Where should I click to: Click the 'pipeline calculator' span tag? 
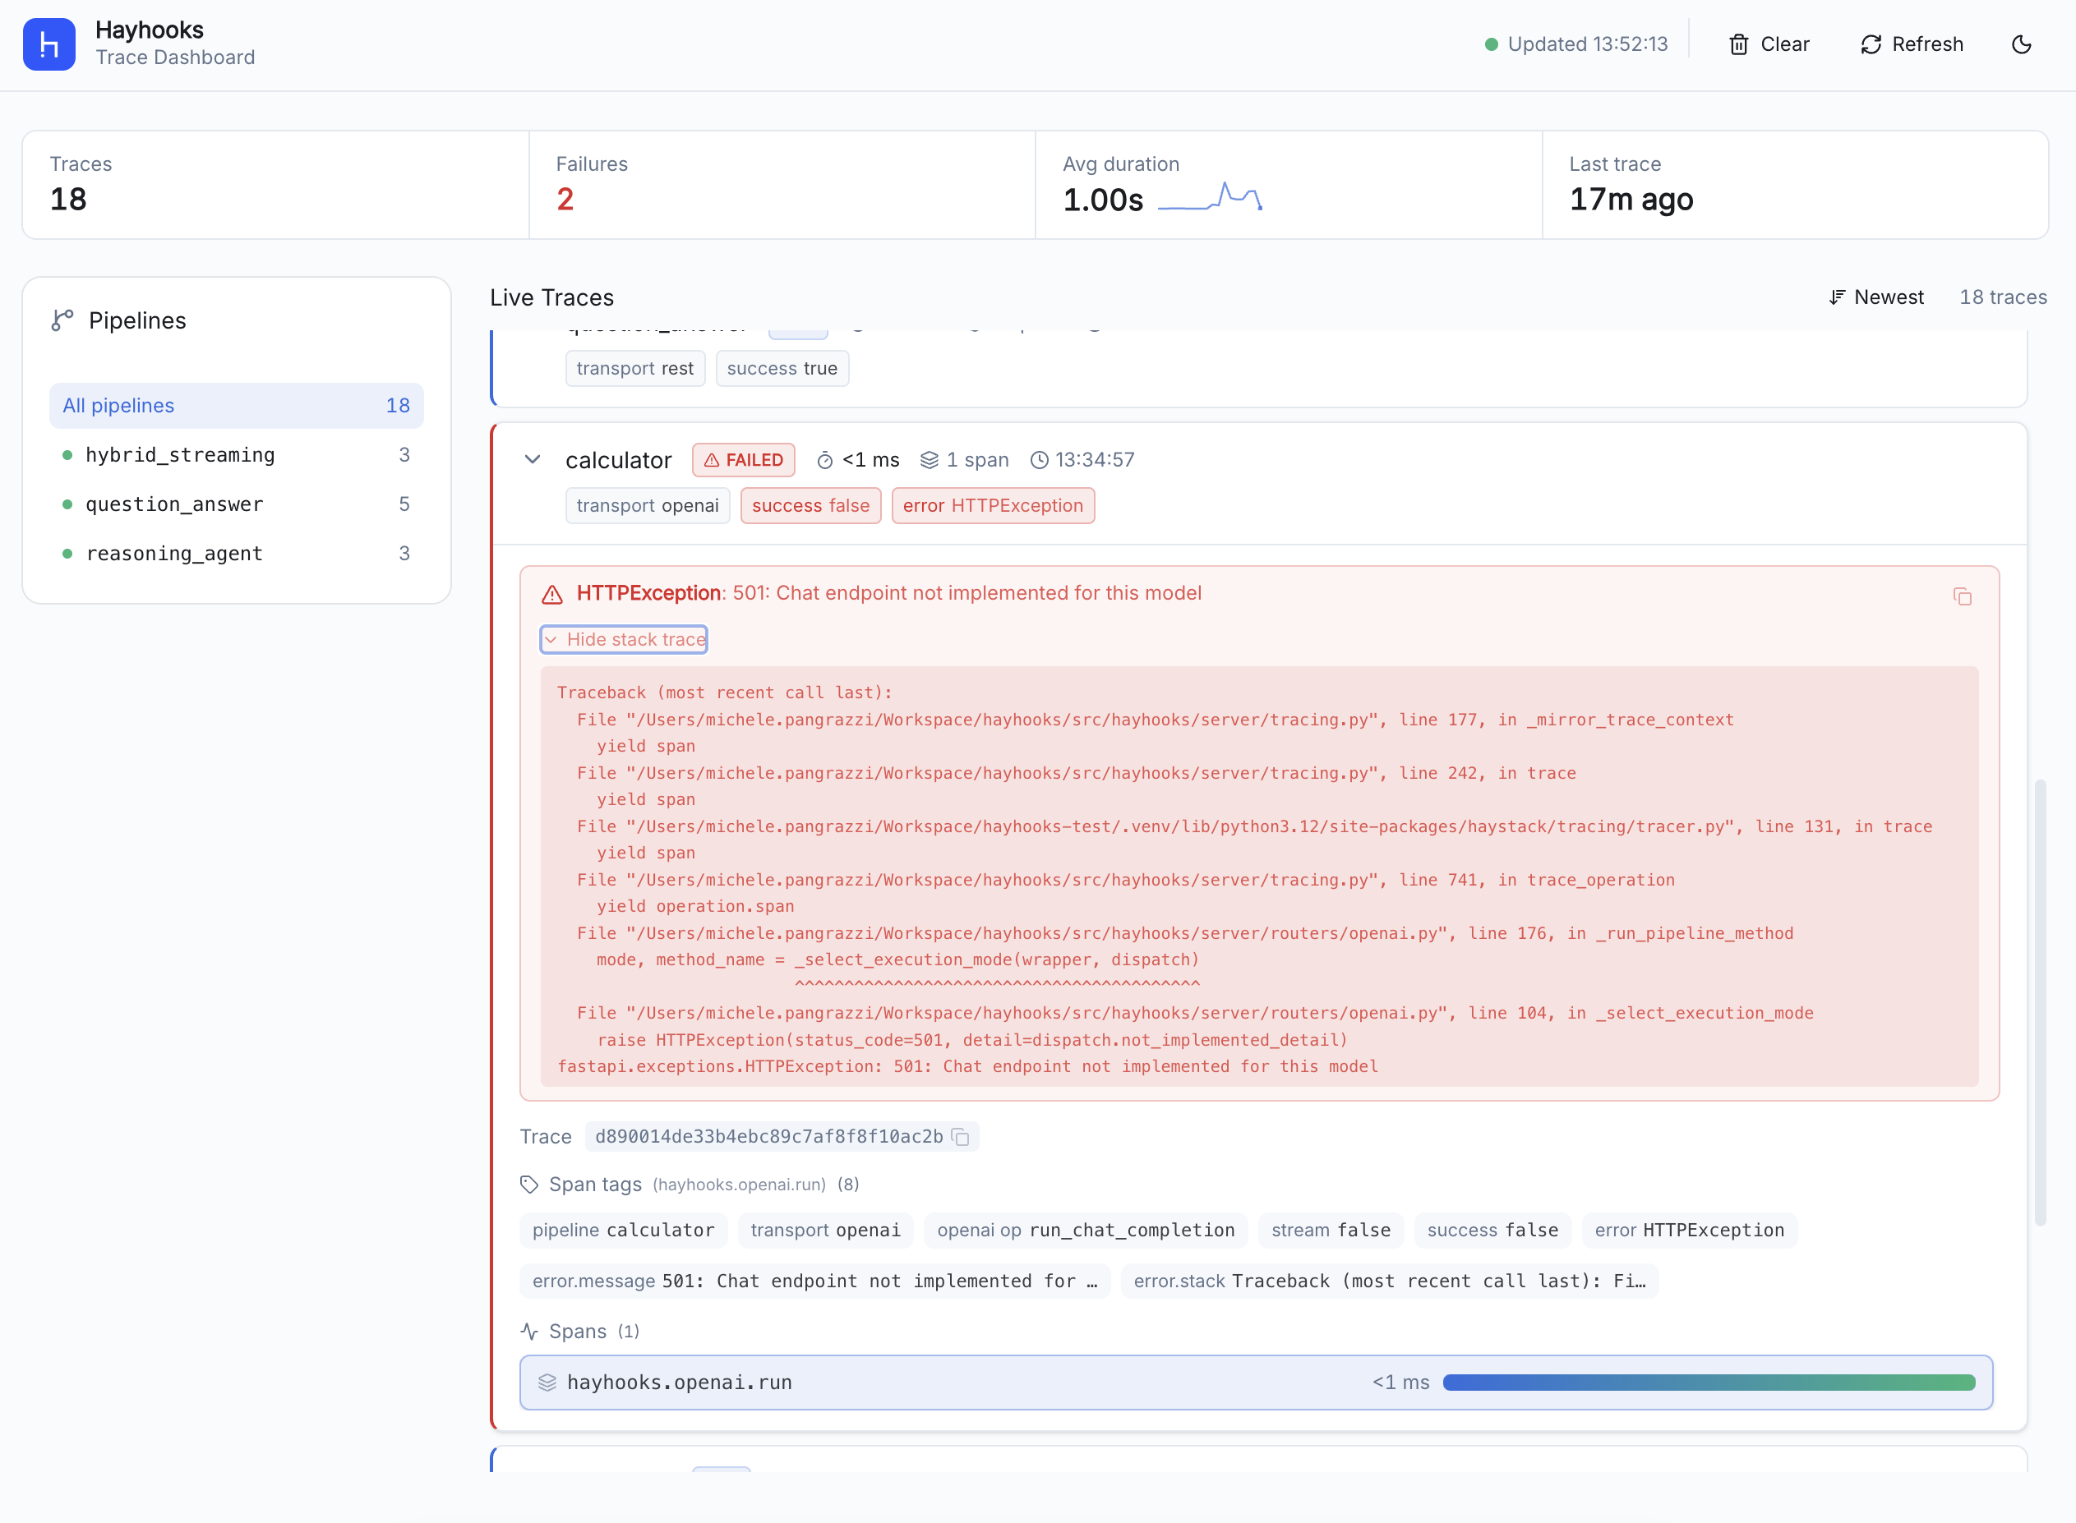624,1230
